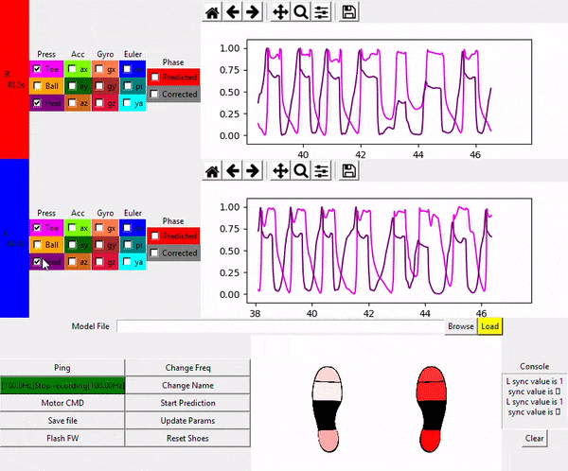Check Predicted phase in the upper panel
The height and width of the screenshot is (471, 568).
154,78
